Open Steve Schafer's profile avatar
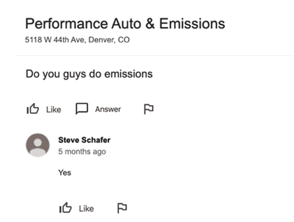The width and height of the screenshot is (294, 222). 38,145
